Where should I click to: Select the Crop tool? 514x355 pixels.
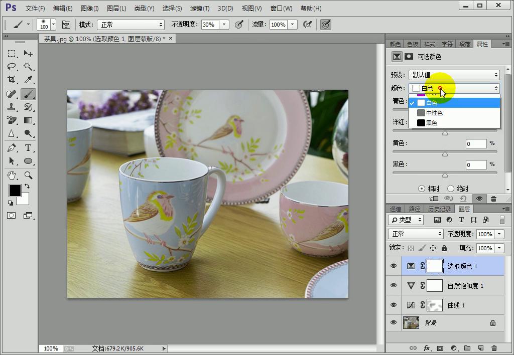pos(12,80)
